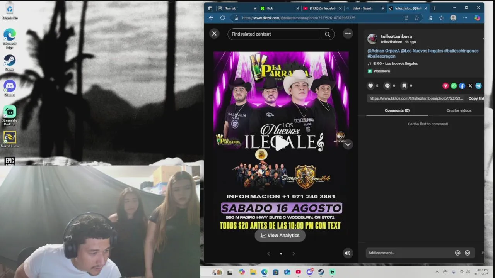Screen dimensions: 495x278
Task: Share via the red send-to-friends icon
Action: pyautogui.click(x=445, y=86)
